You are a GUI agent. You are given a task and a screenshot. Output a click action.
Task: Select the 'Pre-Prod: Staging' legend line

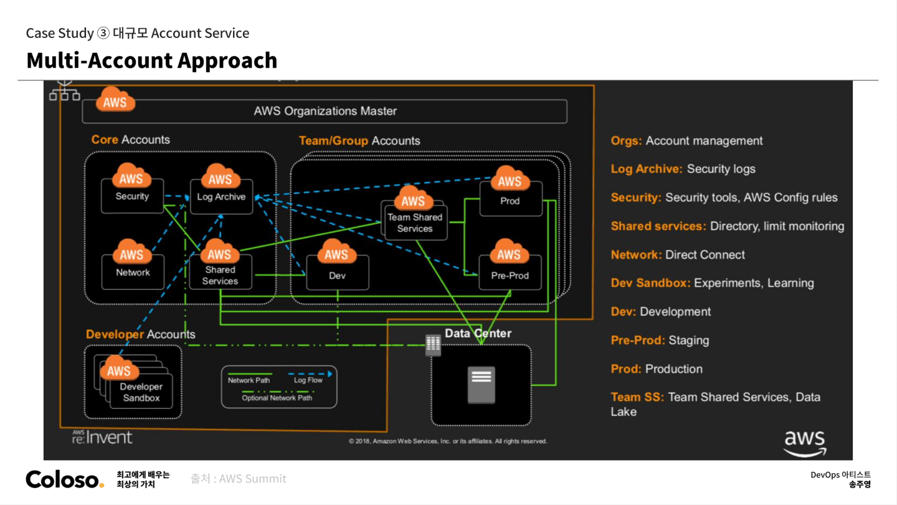click(660, 340)
